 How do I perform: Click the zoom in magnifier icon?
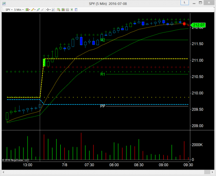[x=38, y=10]
